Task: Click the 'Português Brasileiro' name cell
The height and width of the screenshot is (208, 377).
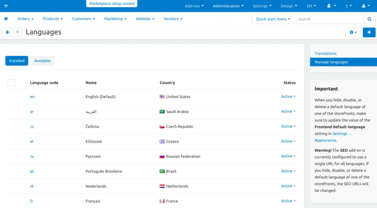Action: tap(104, 171)
